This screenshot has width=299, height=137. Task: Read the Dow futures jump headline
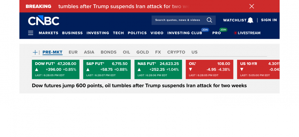139,85
